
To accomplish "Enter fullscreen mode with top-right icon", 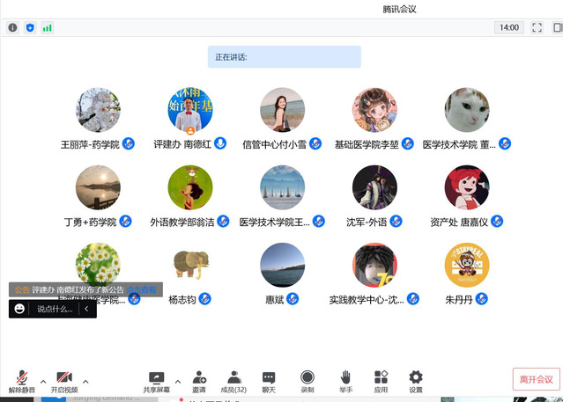I will [x=536, y=27].
